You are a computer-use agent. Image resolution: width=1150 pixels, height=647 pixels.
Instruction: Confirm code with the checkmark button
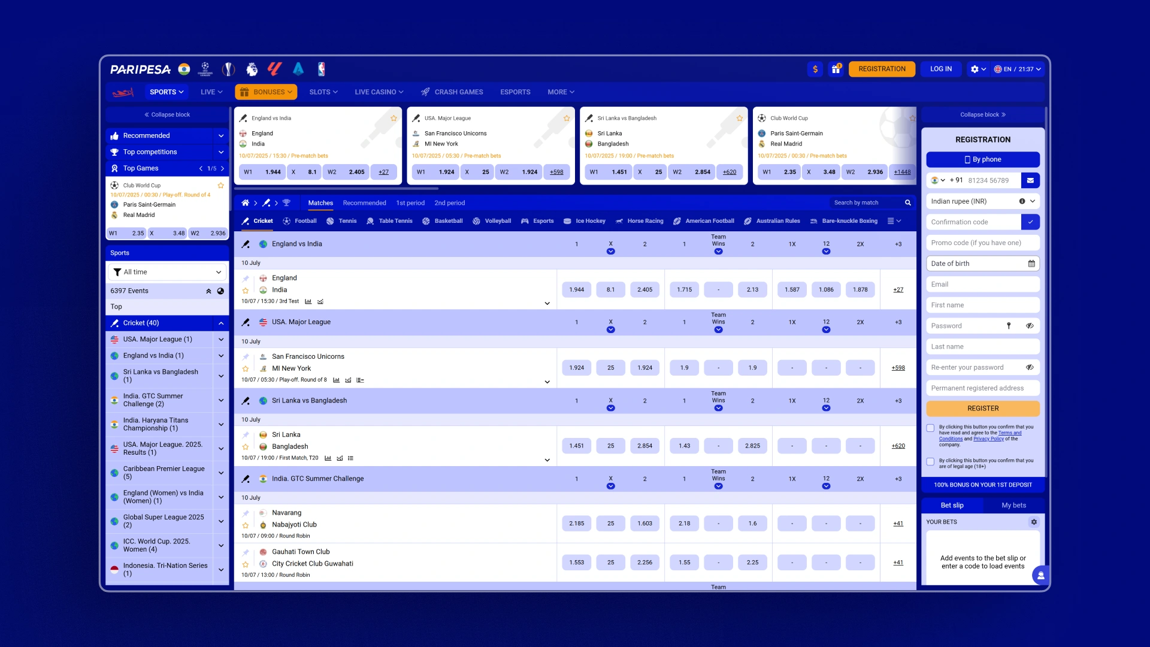point(1030,222)
